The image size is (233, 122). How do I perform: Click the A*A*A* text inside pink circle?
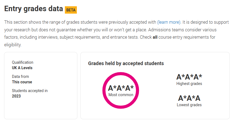coord(121,88)
